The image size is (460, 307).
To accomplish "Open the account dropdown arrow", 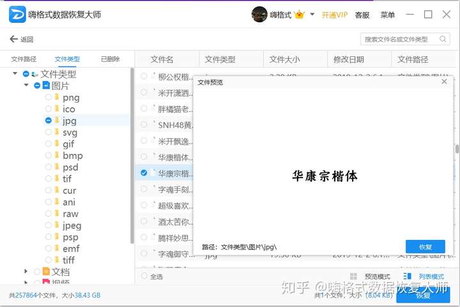I will [x=312, y=14].
